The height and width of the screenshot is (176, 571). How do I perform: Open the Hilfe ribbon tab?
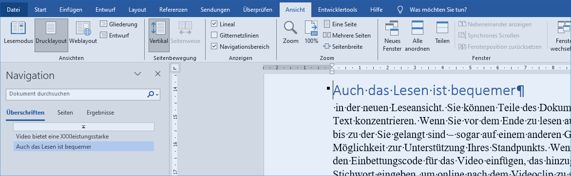pos(376,9)
